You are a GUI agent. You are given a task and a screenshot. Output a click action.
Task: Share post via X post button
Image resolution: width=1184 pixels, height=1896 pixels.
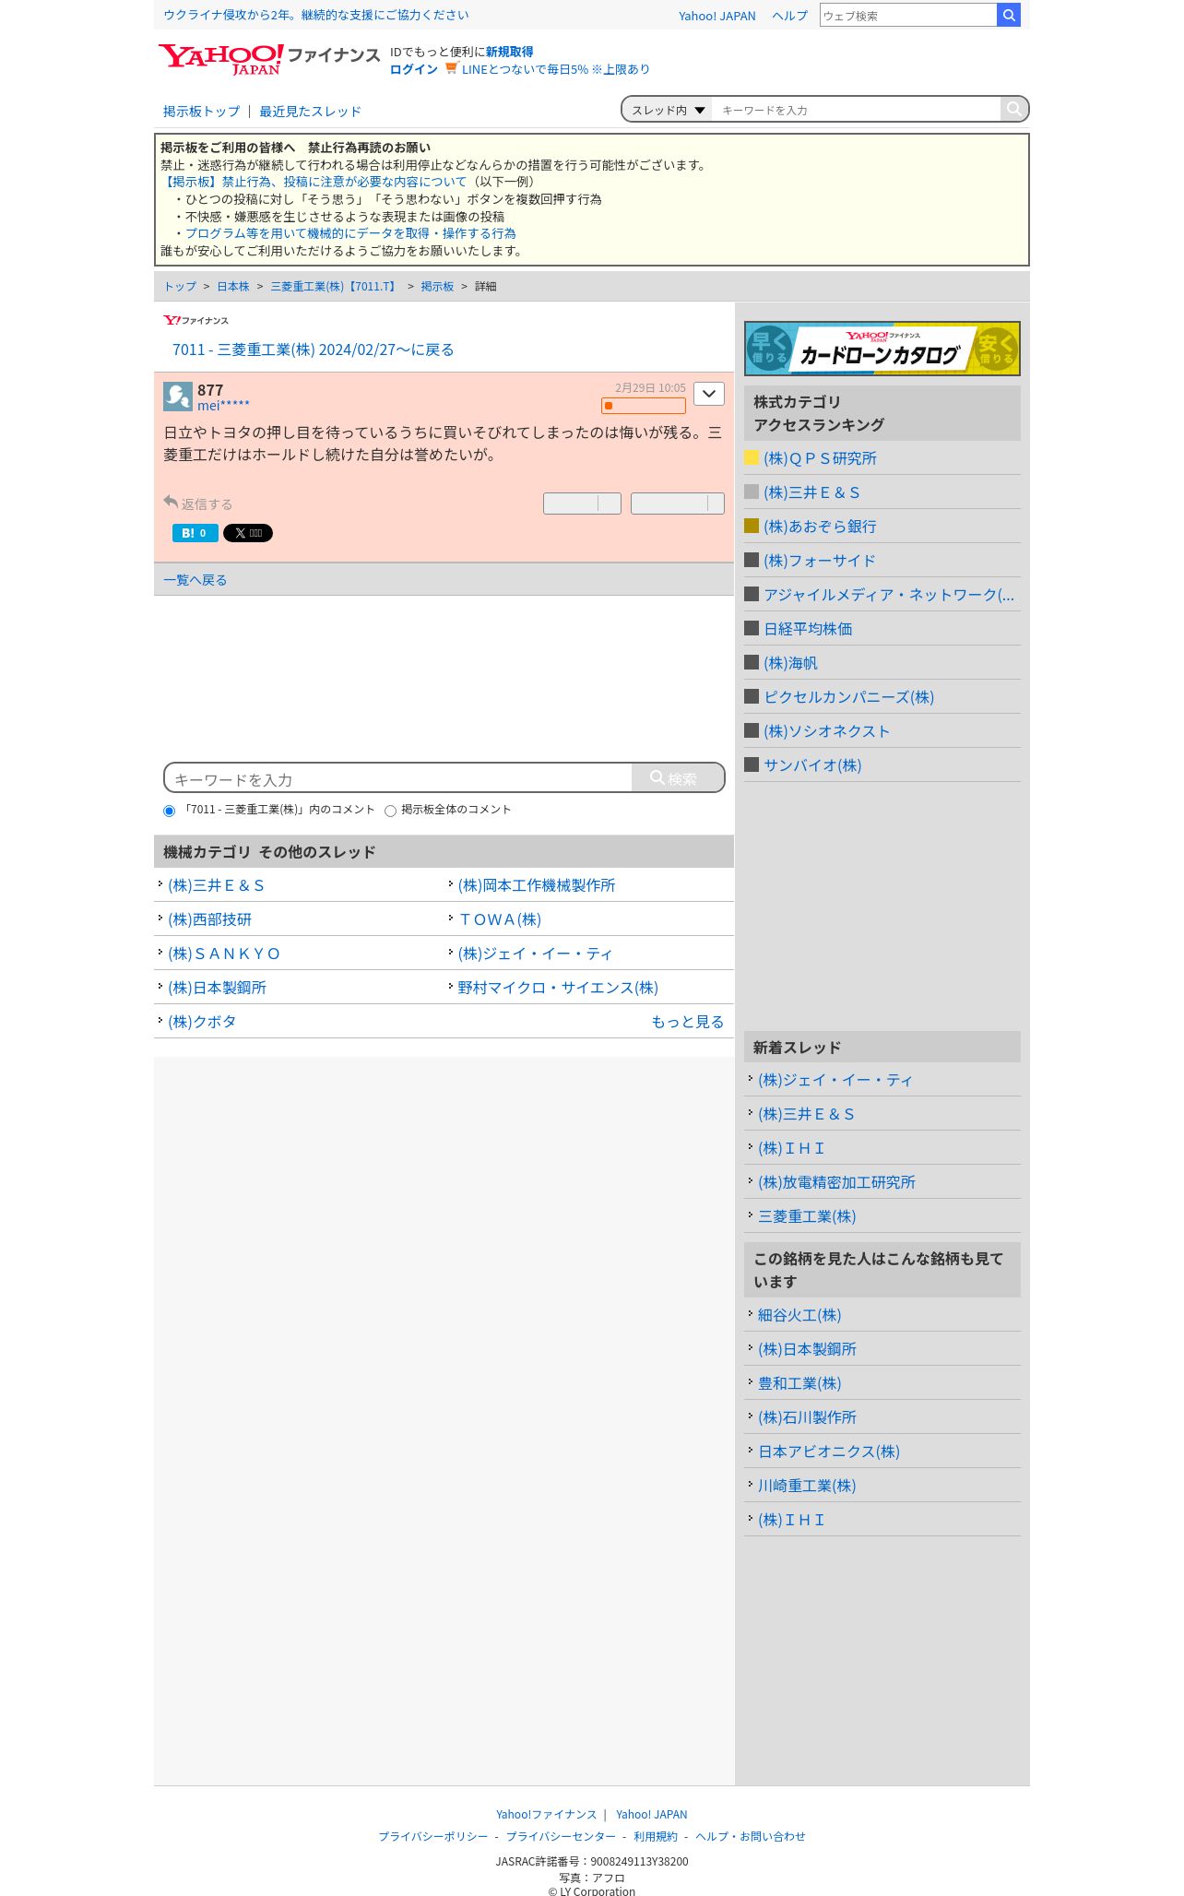pyautogui.click(x=248, y=533)
